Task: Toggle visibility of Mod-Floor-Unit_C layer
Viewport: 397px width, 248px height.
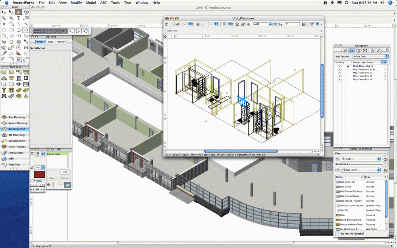Action: (x=339, y=73)
